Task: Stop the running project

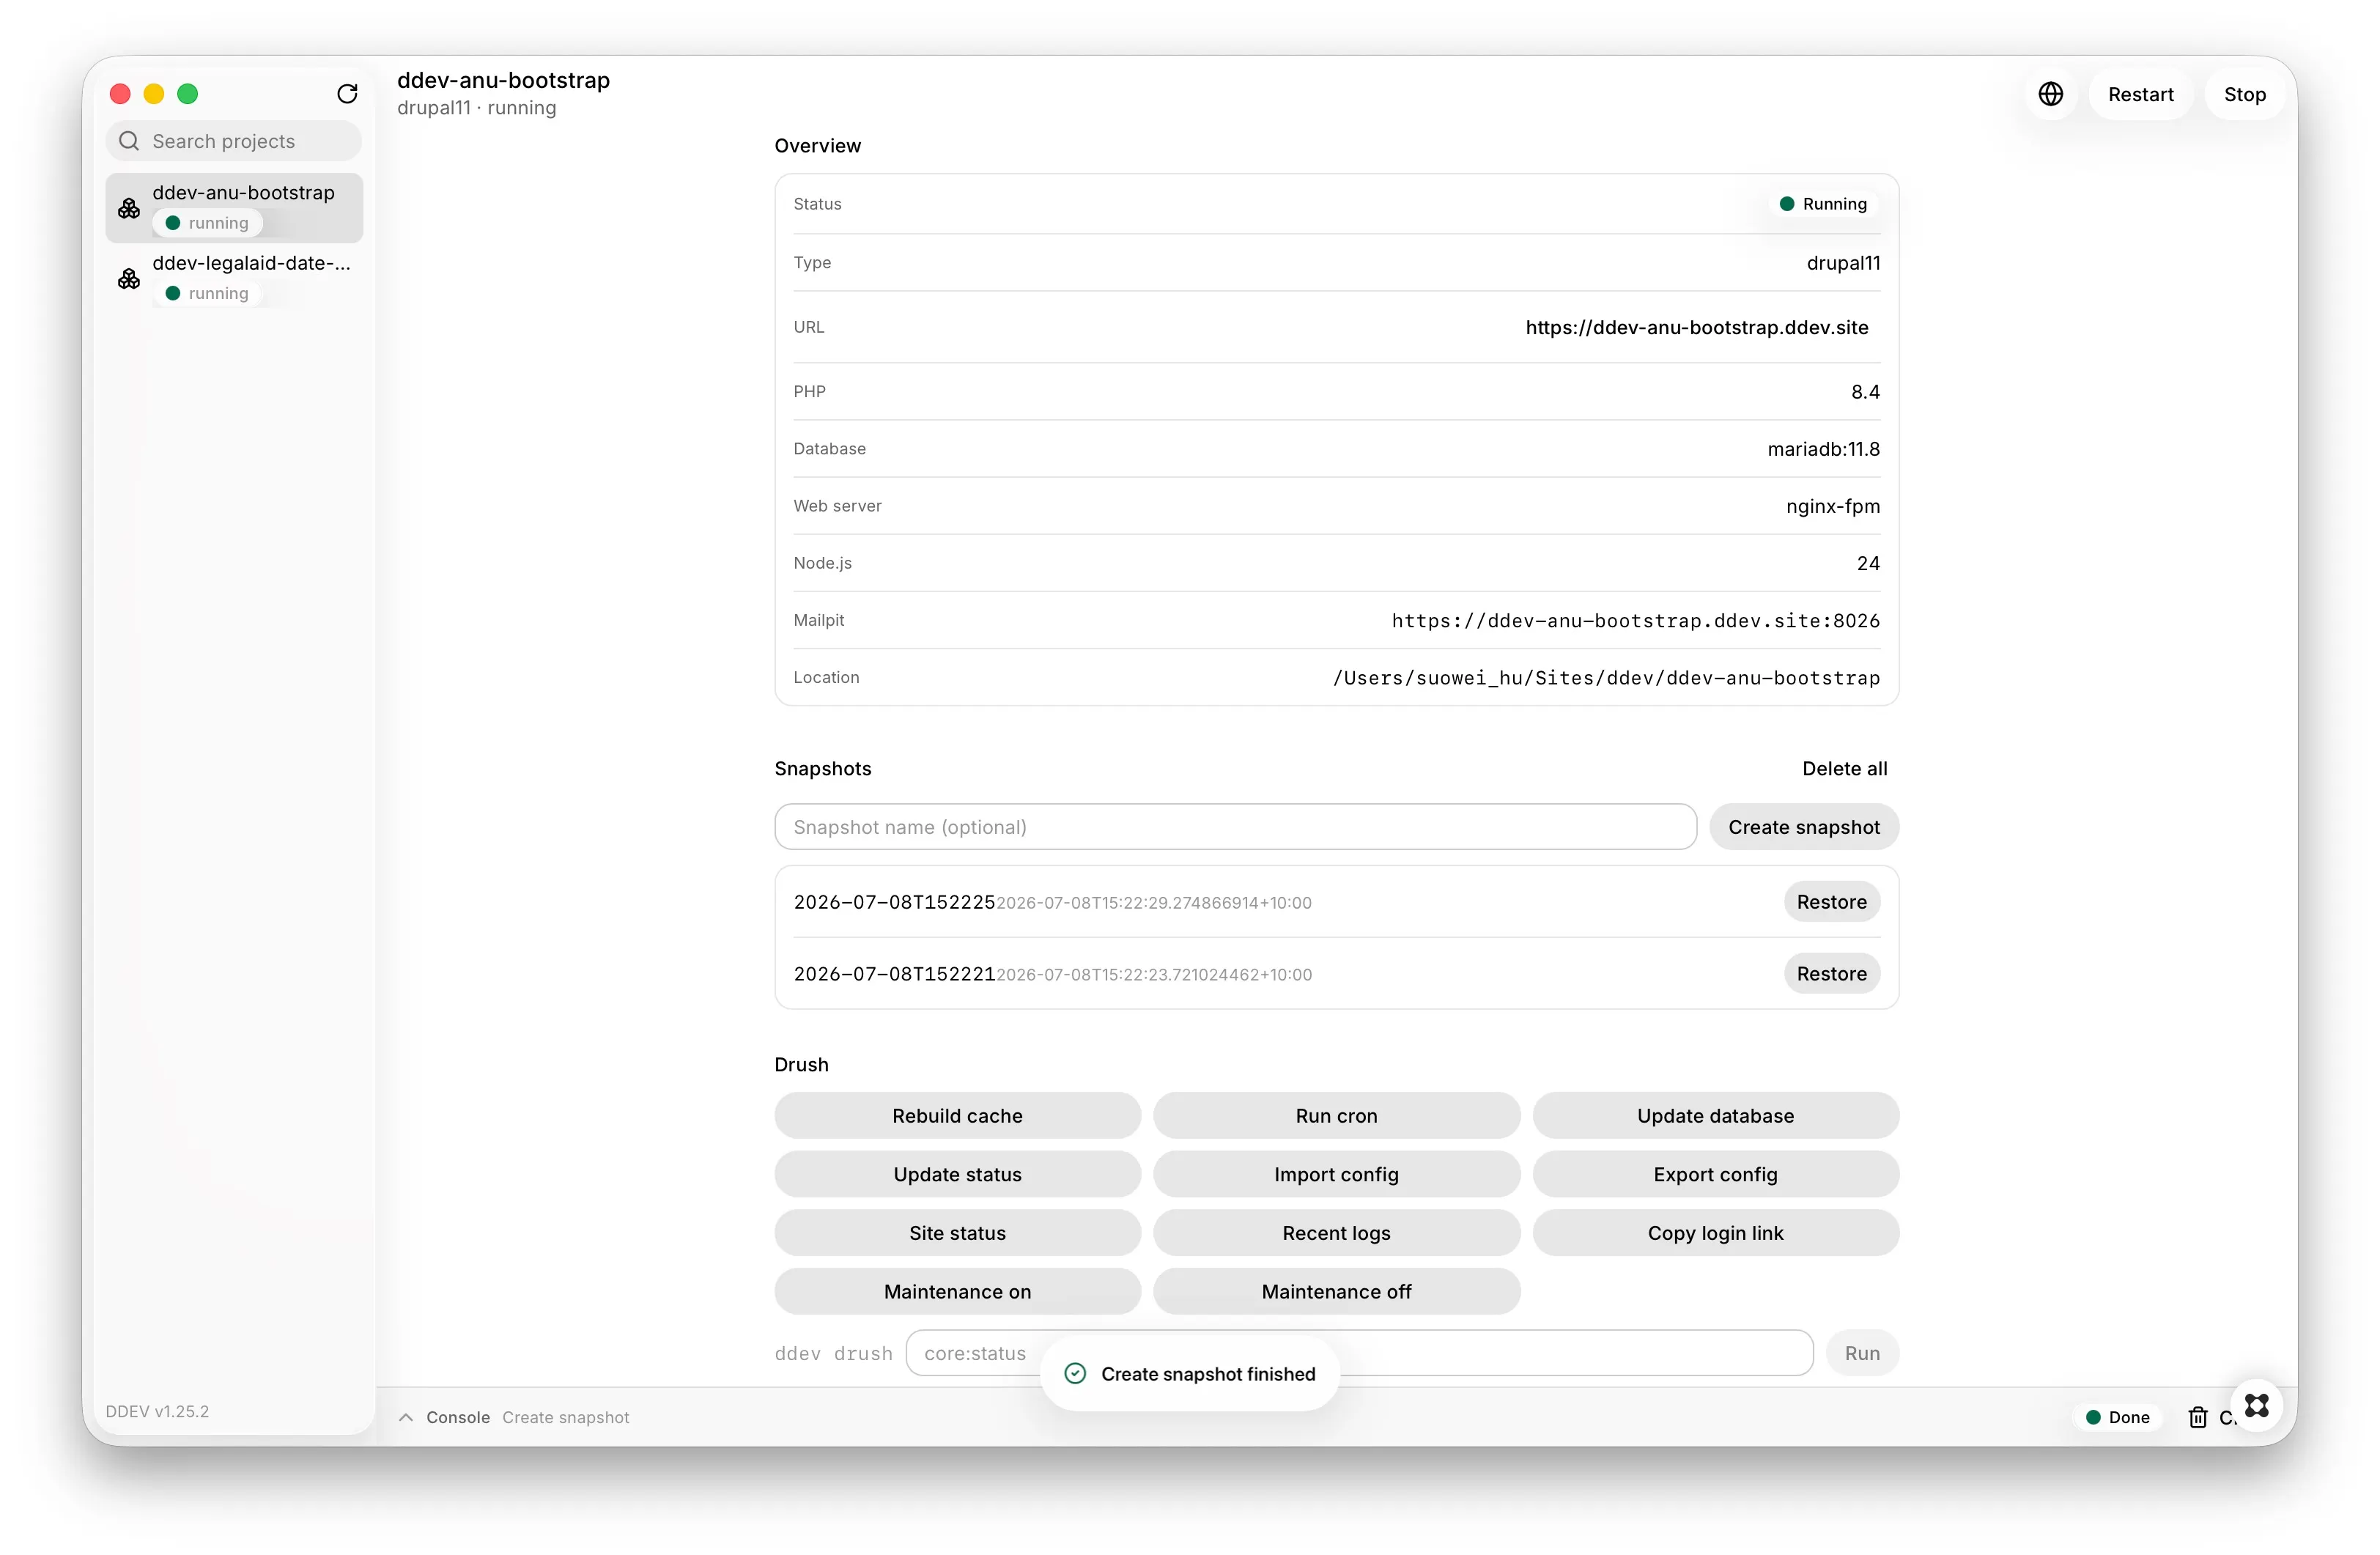Action: (2244, 94)
